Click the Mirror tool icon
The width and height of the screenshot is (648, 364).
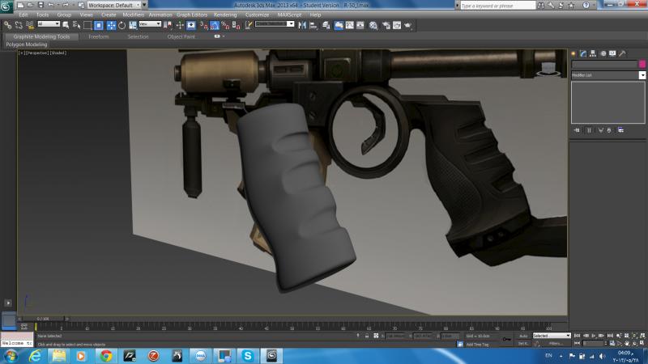[x=302, y=25]
